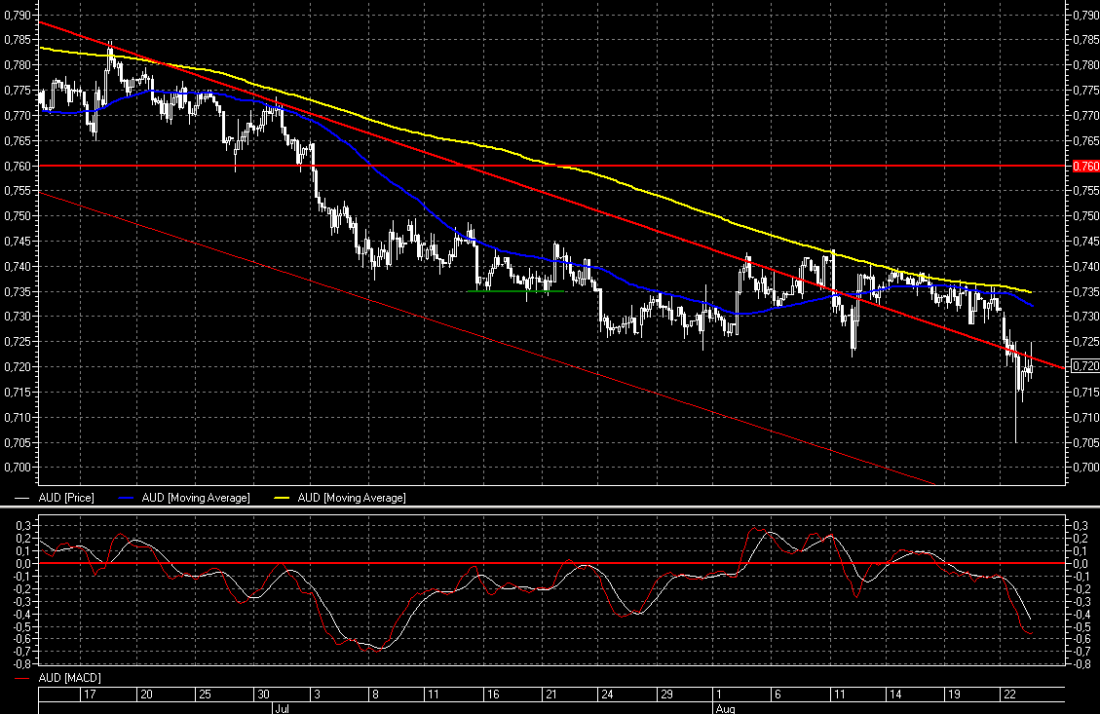
Task: Select the AUD [Price] legend label
Action: tap(66, 498)
